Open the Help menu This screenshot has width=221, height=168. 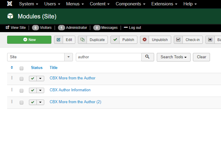click(x=190, y=4)
